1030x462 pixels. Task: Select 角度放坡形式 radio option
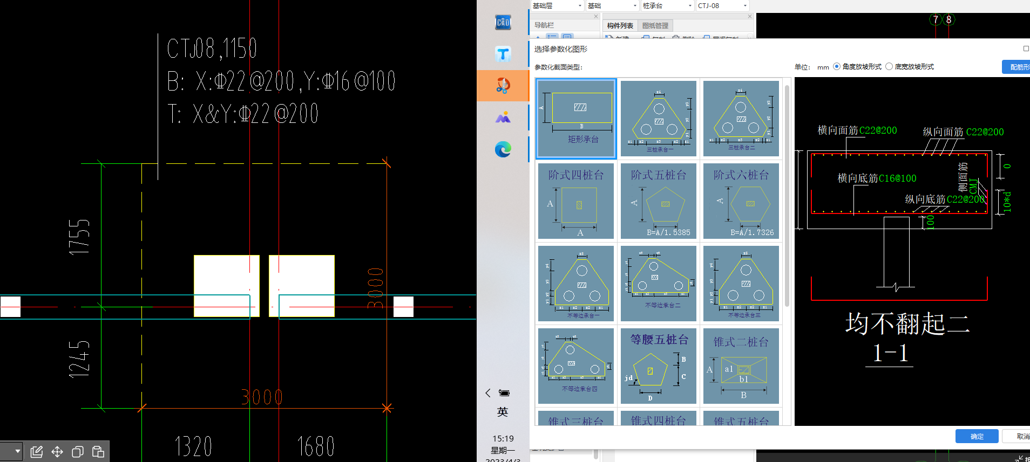click(837, 67)
